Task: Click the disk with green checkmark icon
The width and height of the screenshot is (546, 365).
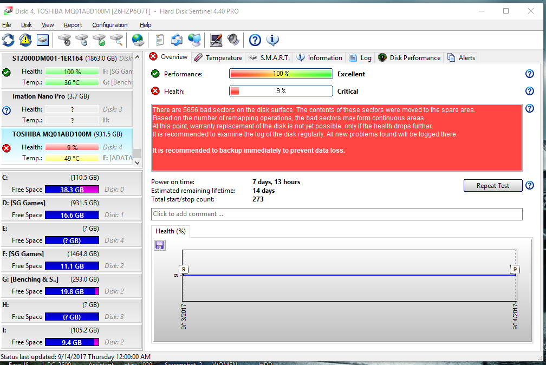Action: tap(100, 40)
